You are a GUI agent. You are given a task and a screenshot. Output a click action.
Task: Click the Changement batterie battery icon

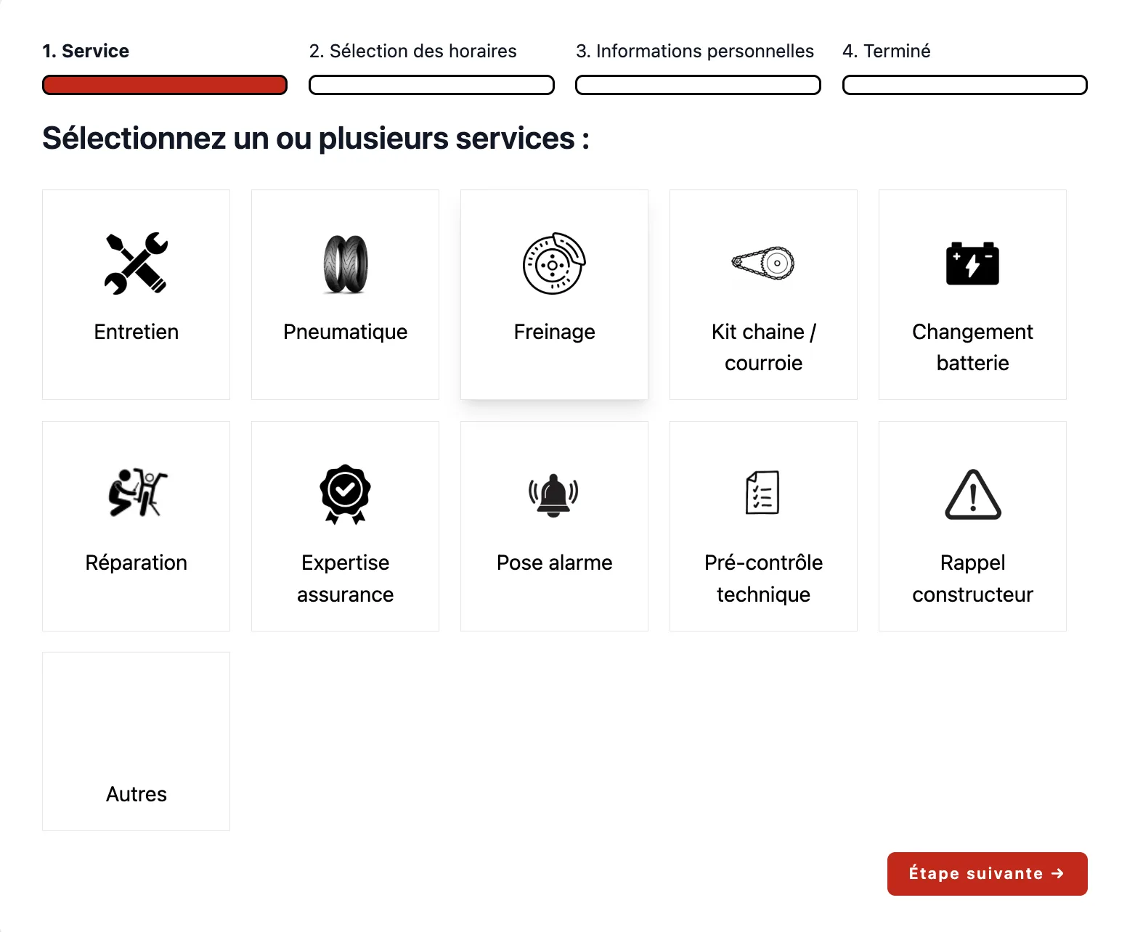pyautogui.click(x=972, y=263)
